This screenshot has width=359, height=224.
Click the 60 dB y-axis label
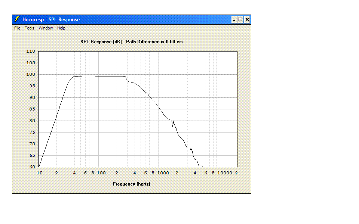(32, 167)
